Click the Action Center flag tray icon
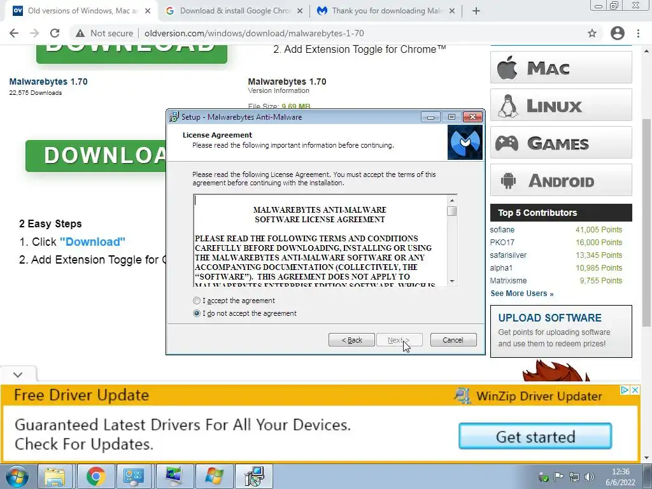The image size is (652, 489). [x=558, y=476]
